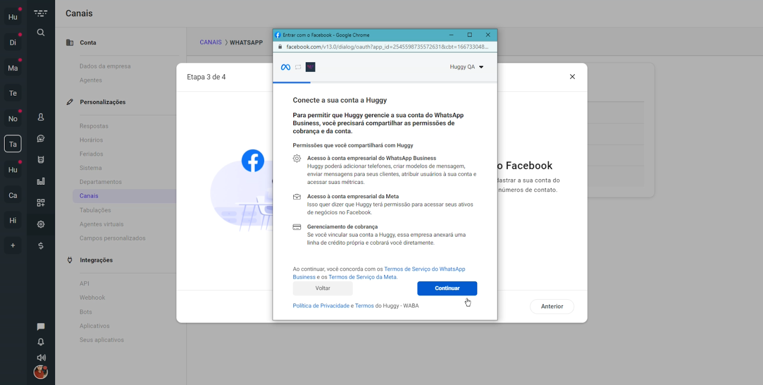This screenshot has width=763, height=385.
Task: Switch to the No workspace
Action: point(13,119)
